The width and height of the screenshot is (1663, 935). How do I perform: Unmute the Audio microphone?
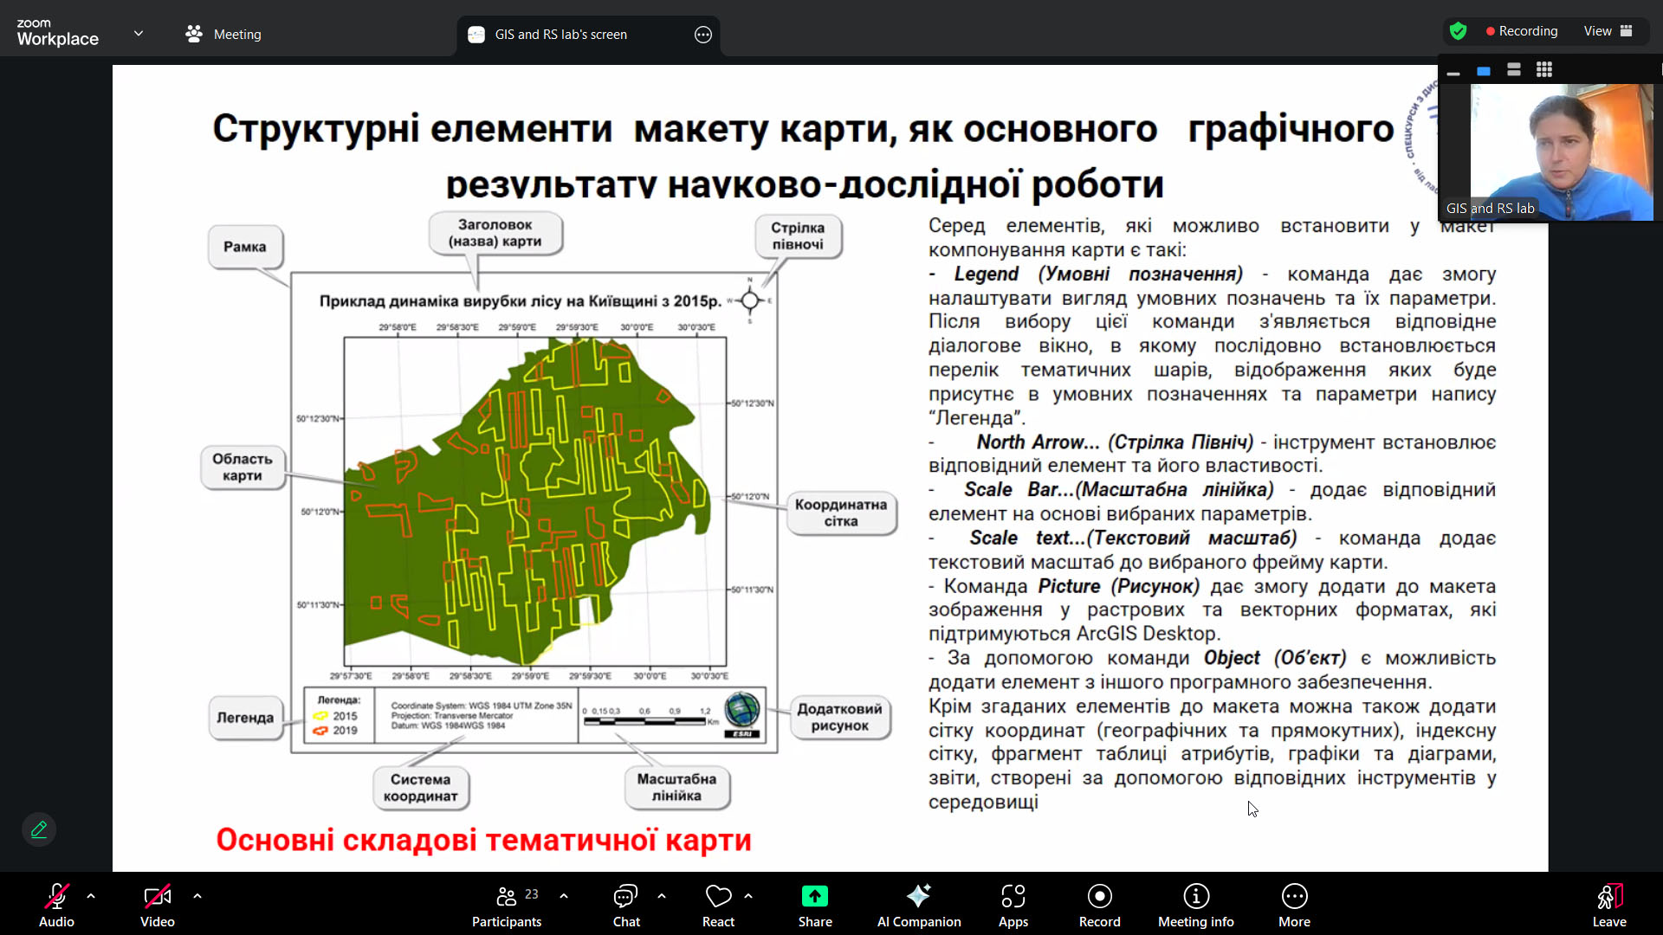56,896
